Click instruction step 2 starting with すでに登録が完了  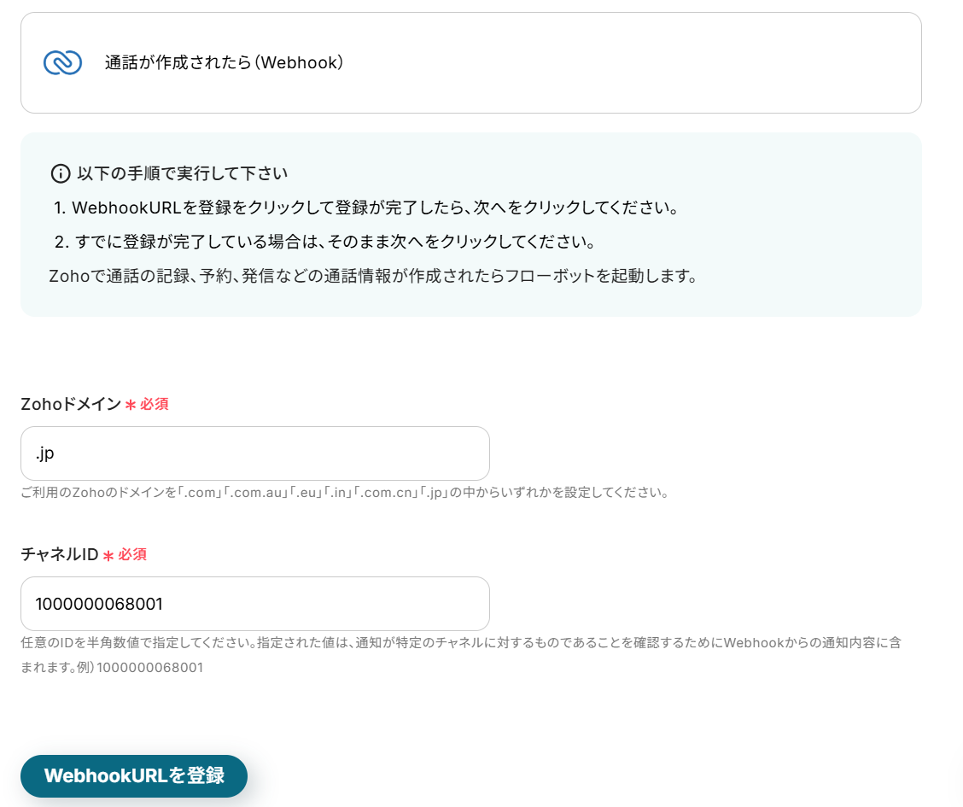click(325, 242)
